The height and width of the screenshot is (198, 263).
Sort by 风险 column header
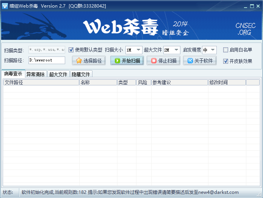click(x=144, y=82)
